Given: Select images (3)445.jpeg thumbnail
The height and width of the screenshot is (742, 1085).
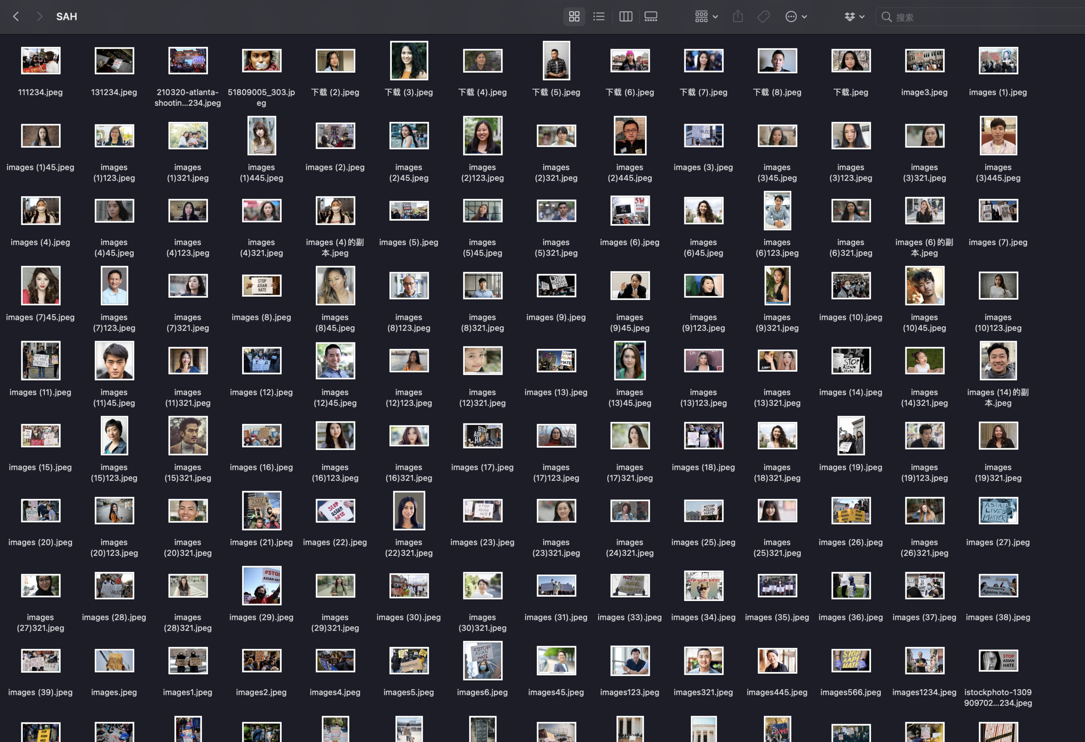Looking at the screenshot, I should 998,135.
